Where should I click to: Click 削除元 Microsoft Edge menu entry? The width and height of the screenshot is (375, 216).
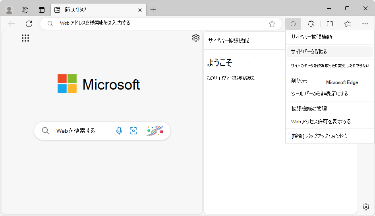[330, 81]
